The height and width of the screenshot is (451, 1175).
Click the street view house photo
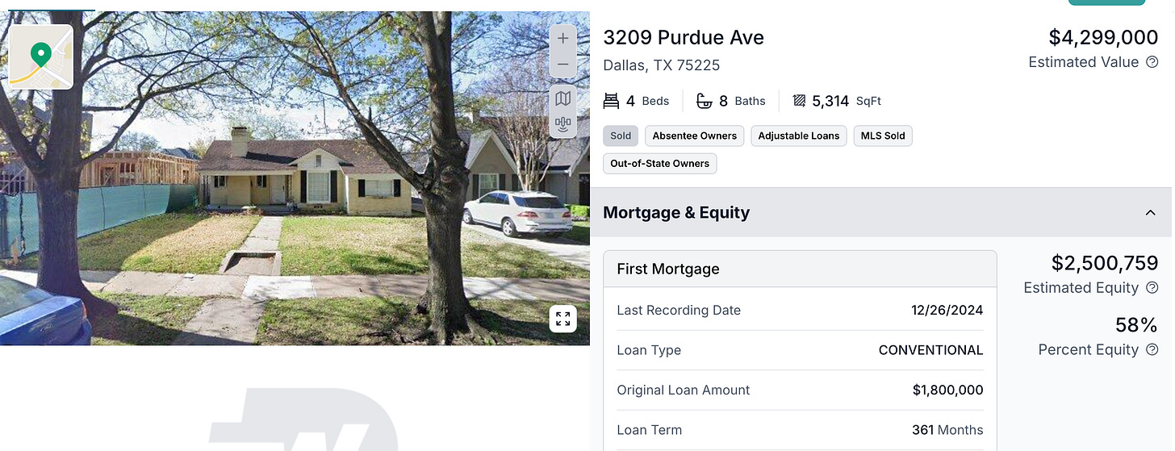(x=295, y=178)
